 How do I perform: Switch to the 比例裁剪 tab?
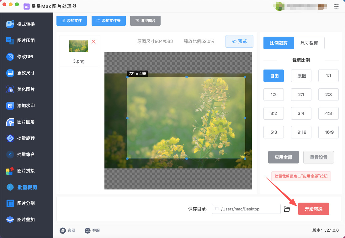[x=279, y=43]
